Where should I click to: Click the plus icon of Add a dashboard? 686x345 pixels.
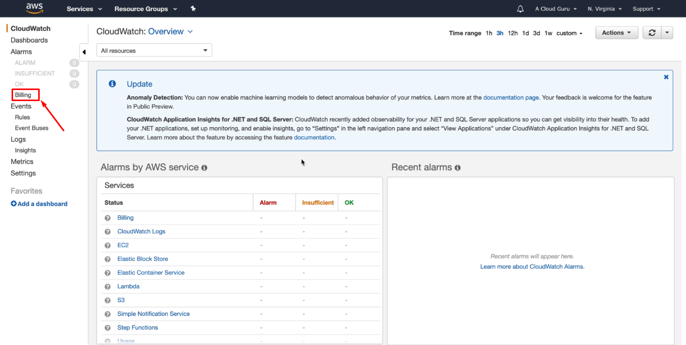[14, 204]
